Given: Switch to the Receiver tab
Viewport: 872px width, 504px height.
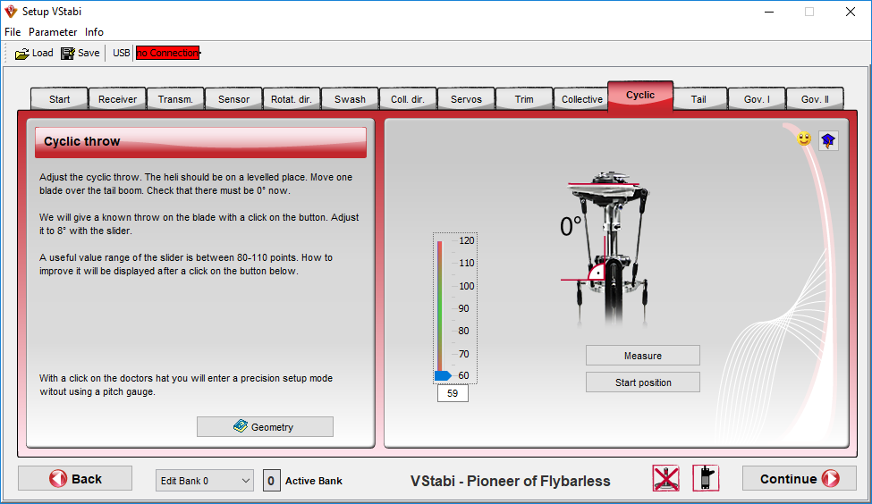Looking at the screenshot, I should point(117,99).
